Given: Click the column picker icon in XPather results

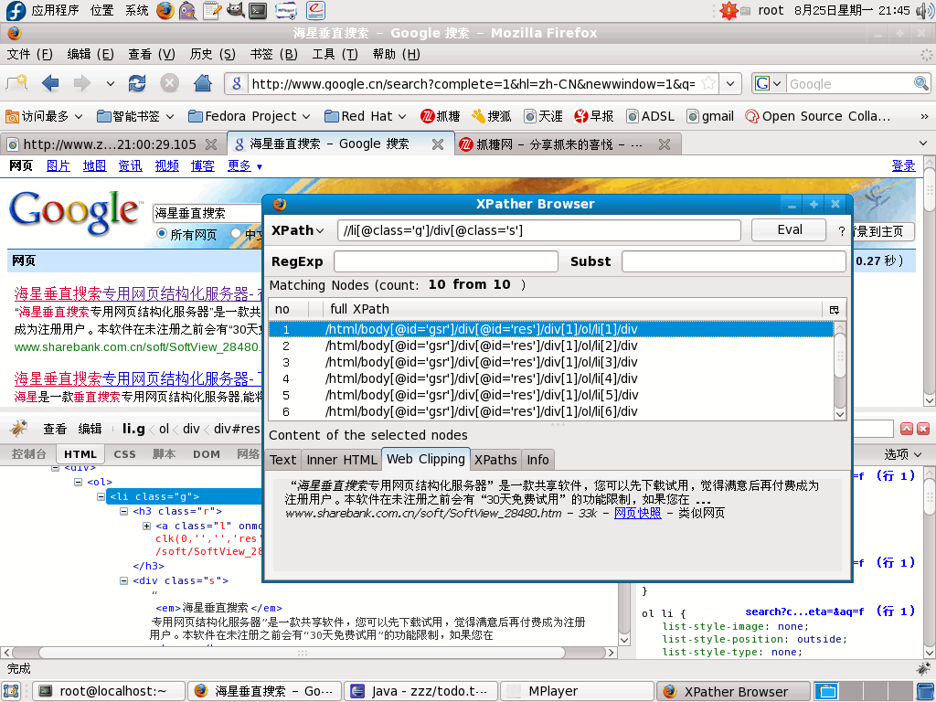Looking at the screenshot, I should click(x=834, y=309).
